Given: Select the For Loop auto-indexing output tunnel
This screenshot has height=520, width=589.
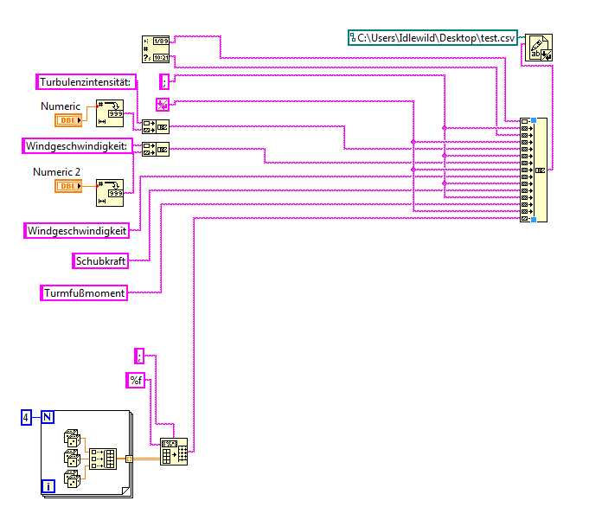Looking at the screenshot, I should tap(129, 459).
